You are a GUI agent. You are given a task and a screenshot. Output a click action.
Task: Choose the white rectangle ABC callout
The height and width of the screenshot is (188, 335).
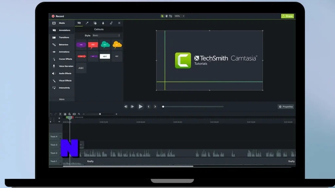pos(105,56)
